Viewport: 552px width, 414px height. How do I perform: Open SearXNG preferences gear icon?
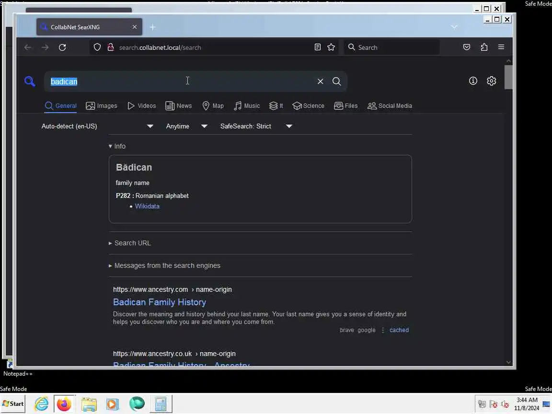(x=492, y=81)
